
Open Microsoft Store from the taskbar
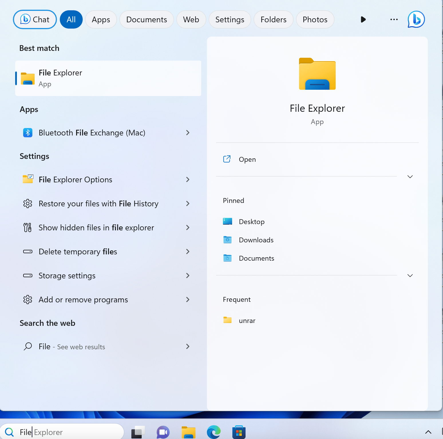(239, 432)
